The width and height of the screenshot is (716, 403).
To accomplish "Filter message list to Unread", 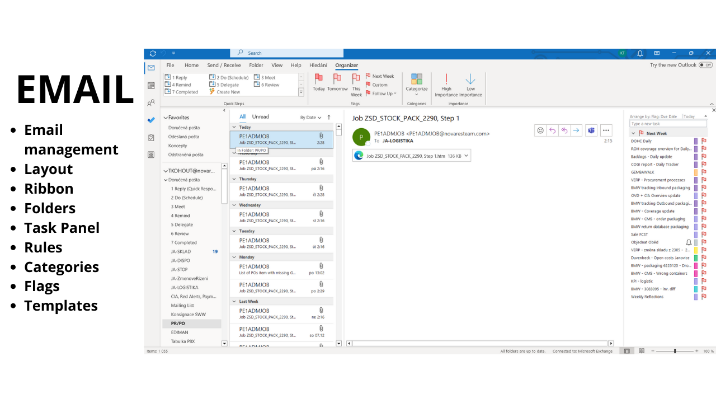I will click(x=261, y=117).
